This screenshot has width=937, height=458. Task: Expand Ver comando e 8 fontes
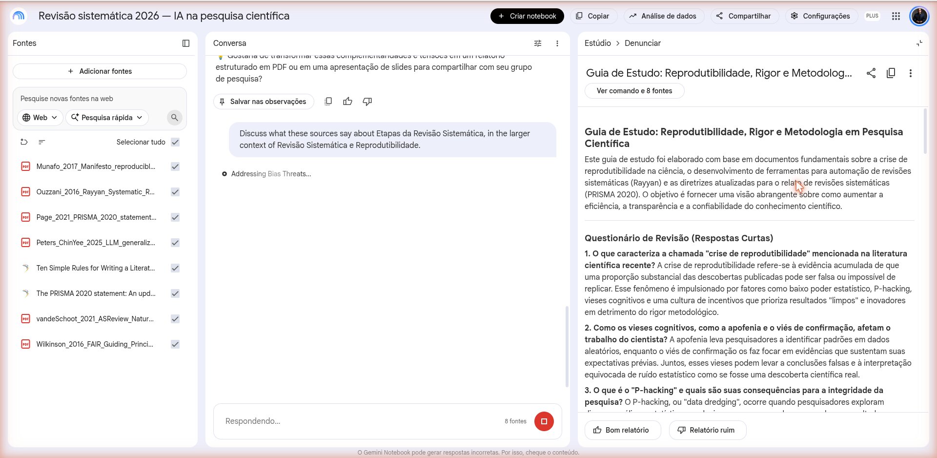click(x=634, y=91)
